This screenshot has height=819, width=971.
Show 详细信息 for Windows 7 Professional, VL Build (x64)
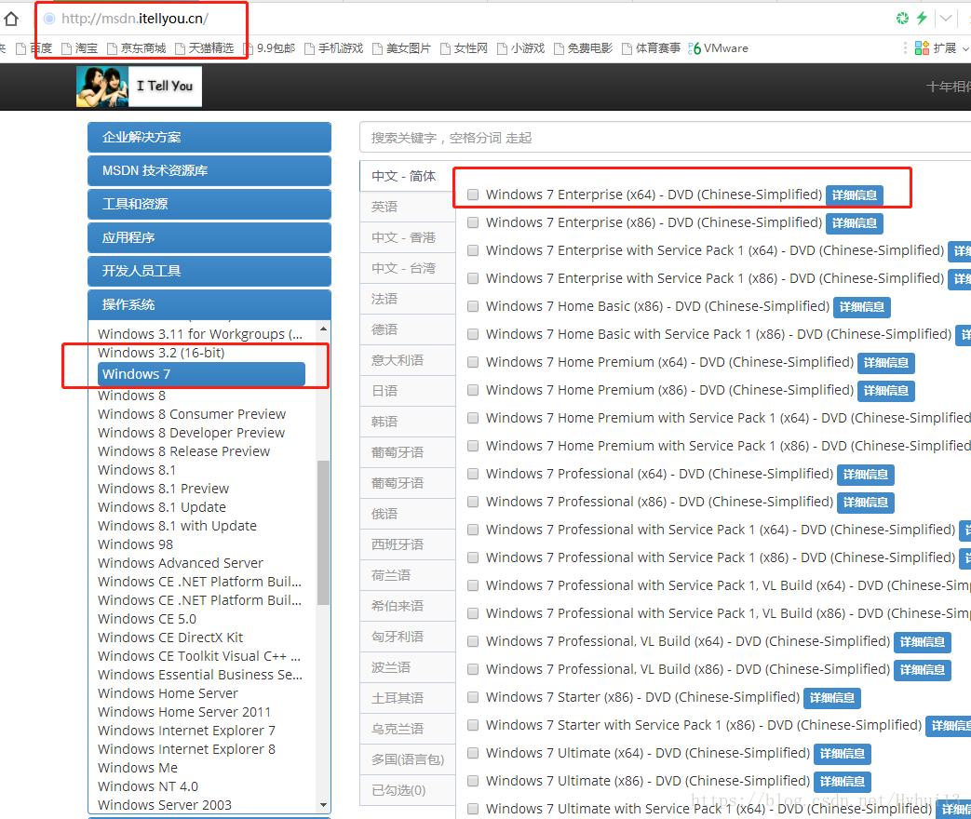tap(923, 642)
